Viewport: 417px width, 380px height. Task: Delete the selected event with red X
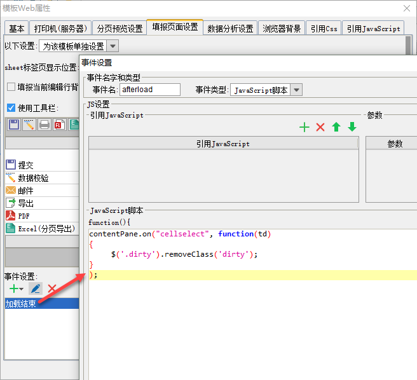[x=52, y=288]
